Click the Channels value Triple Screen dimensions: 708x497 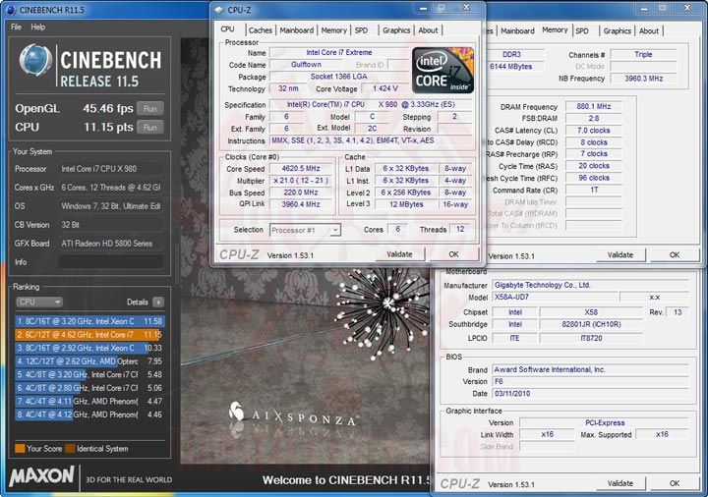[x=643, y=55]
